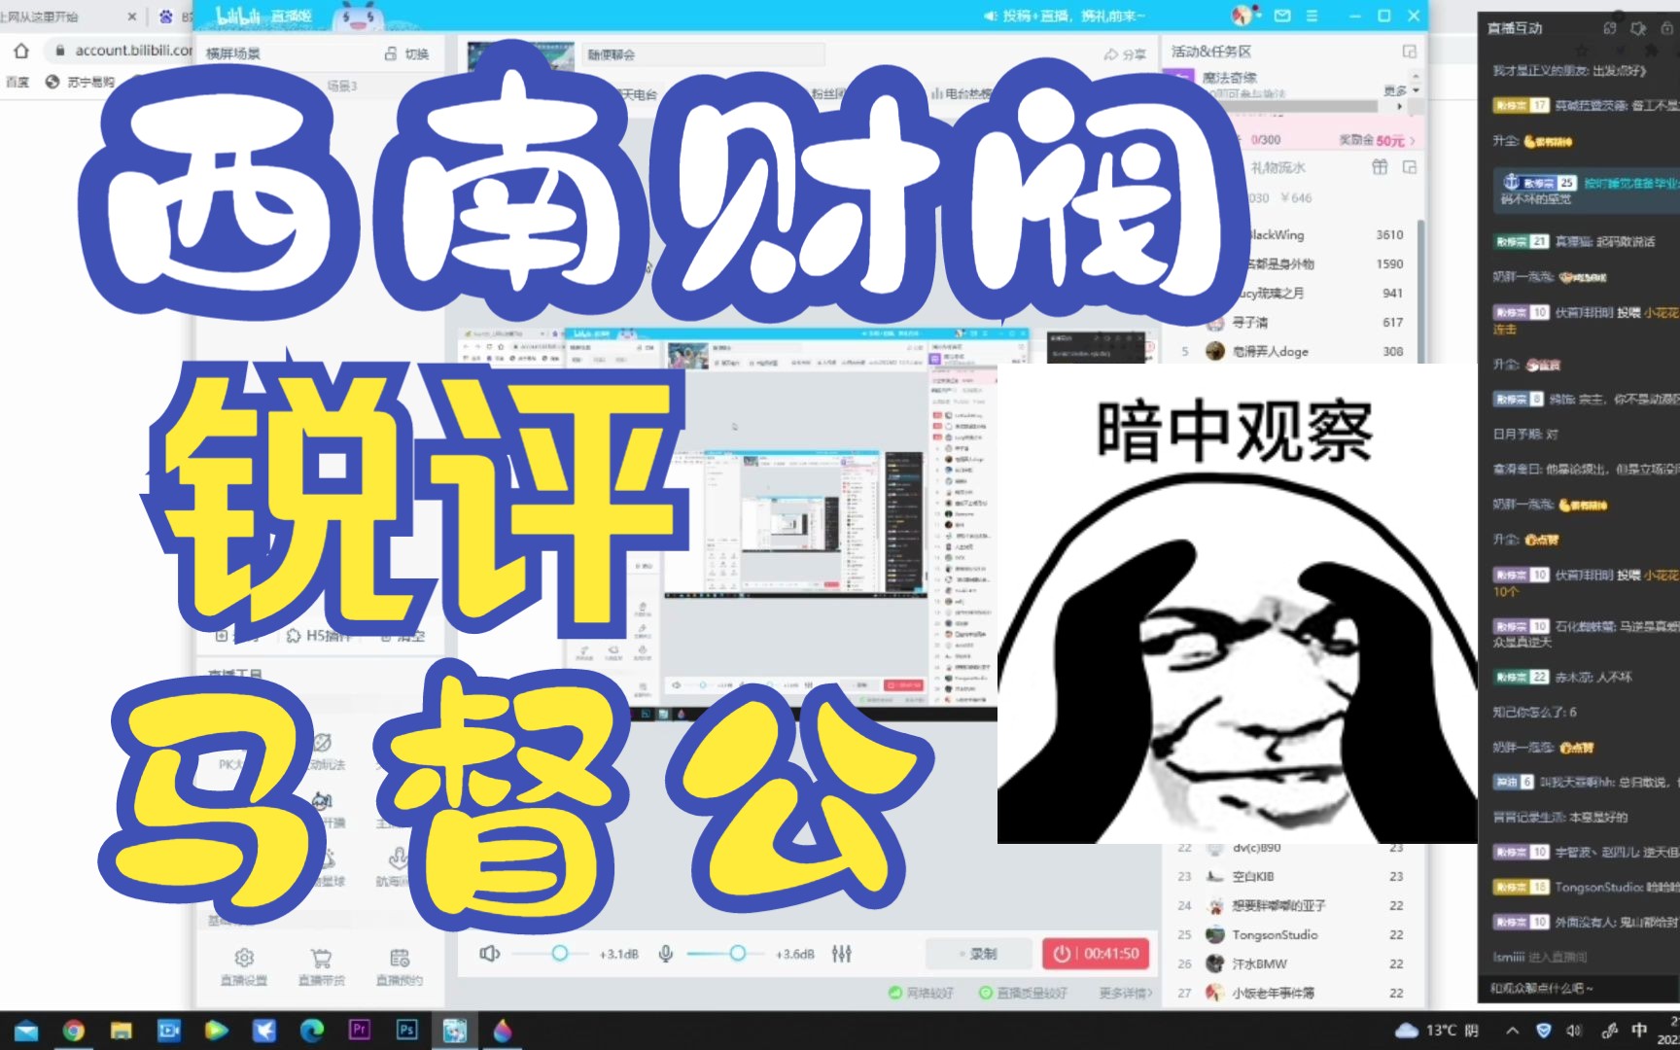Mute the microphone icon
This screenshot has width=1680, height=1050.
pos(666,954)
